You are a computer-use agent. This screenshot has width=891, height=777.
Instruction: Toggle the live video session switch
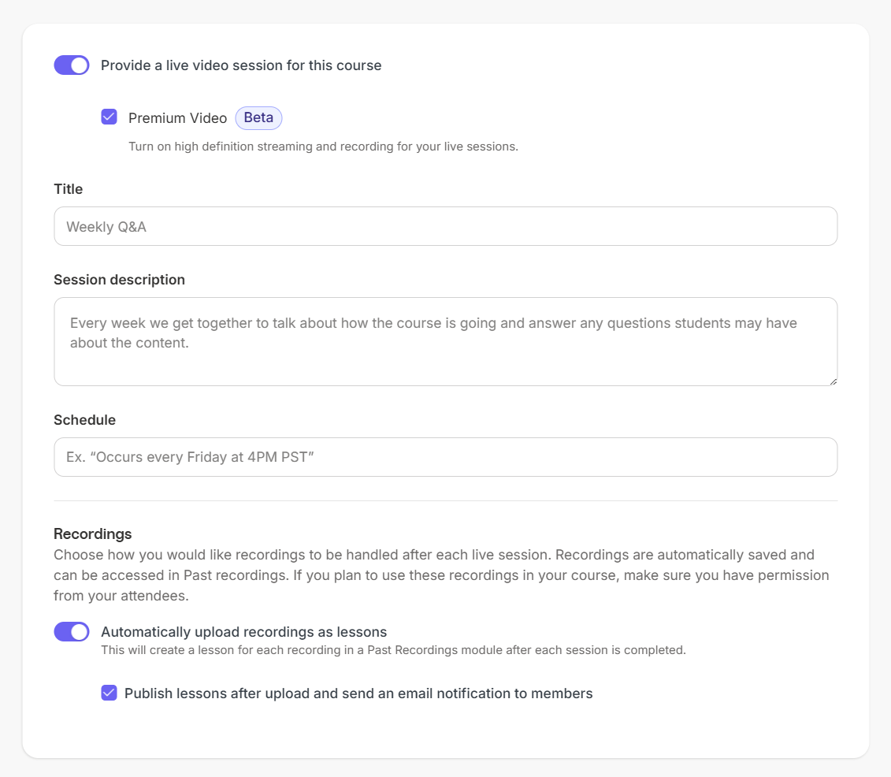[x=72, y=65]
